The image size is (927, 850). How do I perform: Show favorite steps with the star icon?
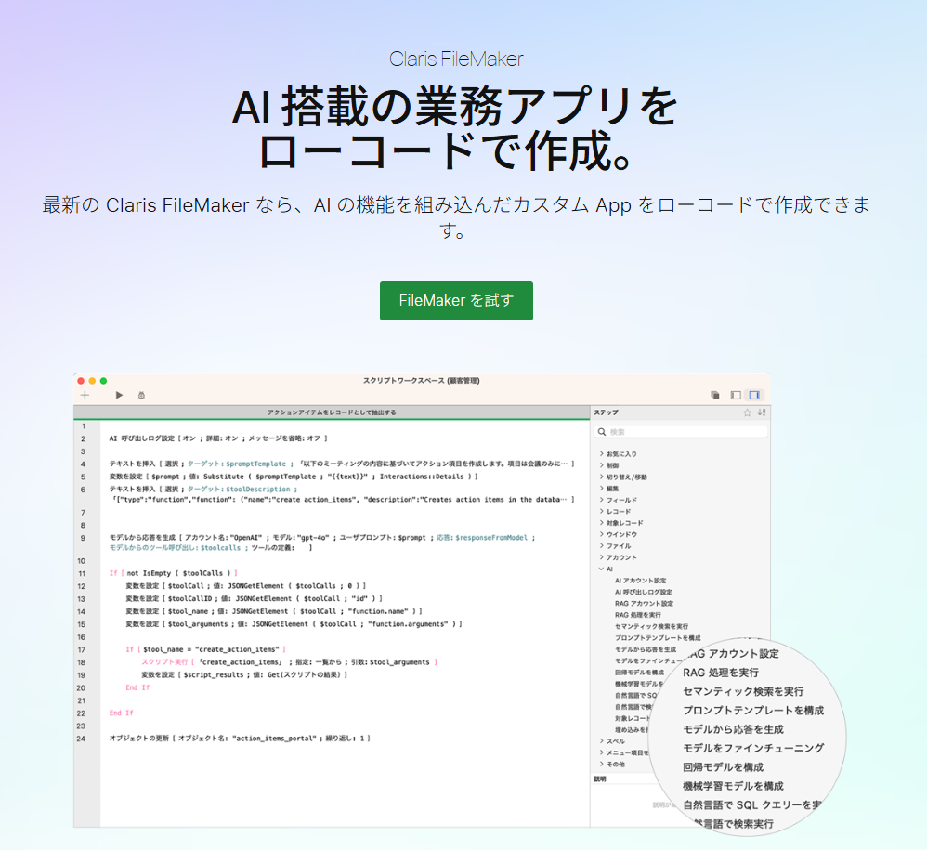[x=747, y=412]
